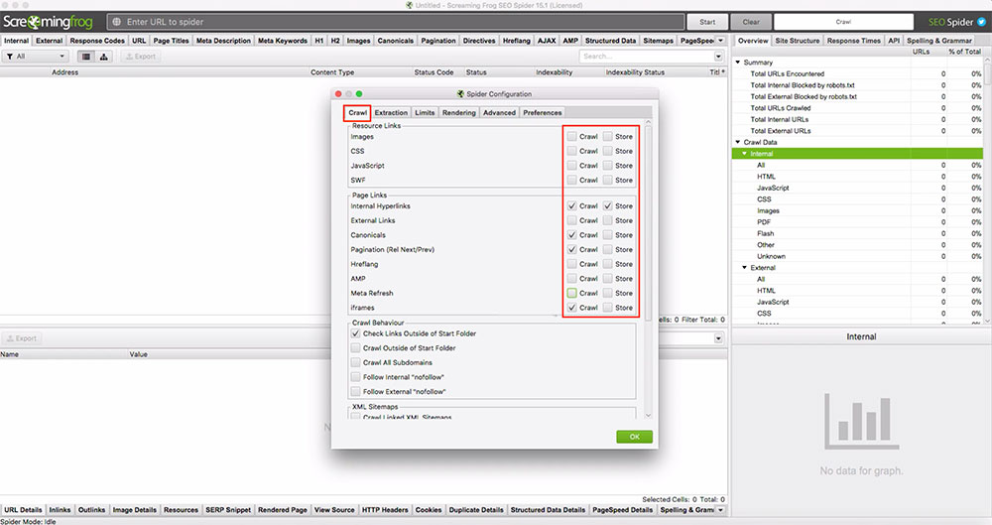Open lower pane filter dropdown arrow
The width and height of the screenshot is (992, 525).
[x=718, y=338]
